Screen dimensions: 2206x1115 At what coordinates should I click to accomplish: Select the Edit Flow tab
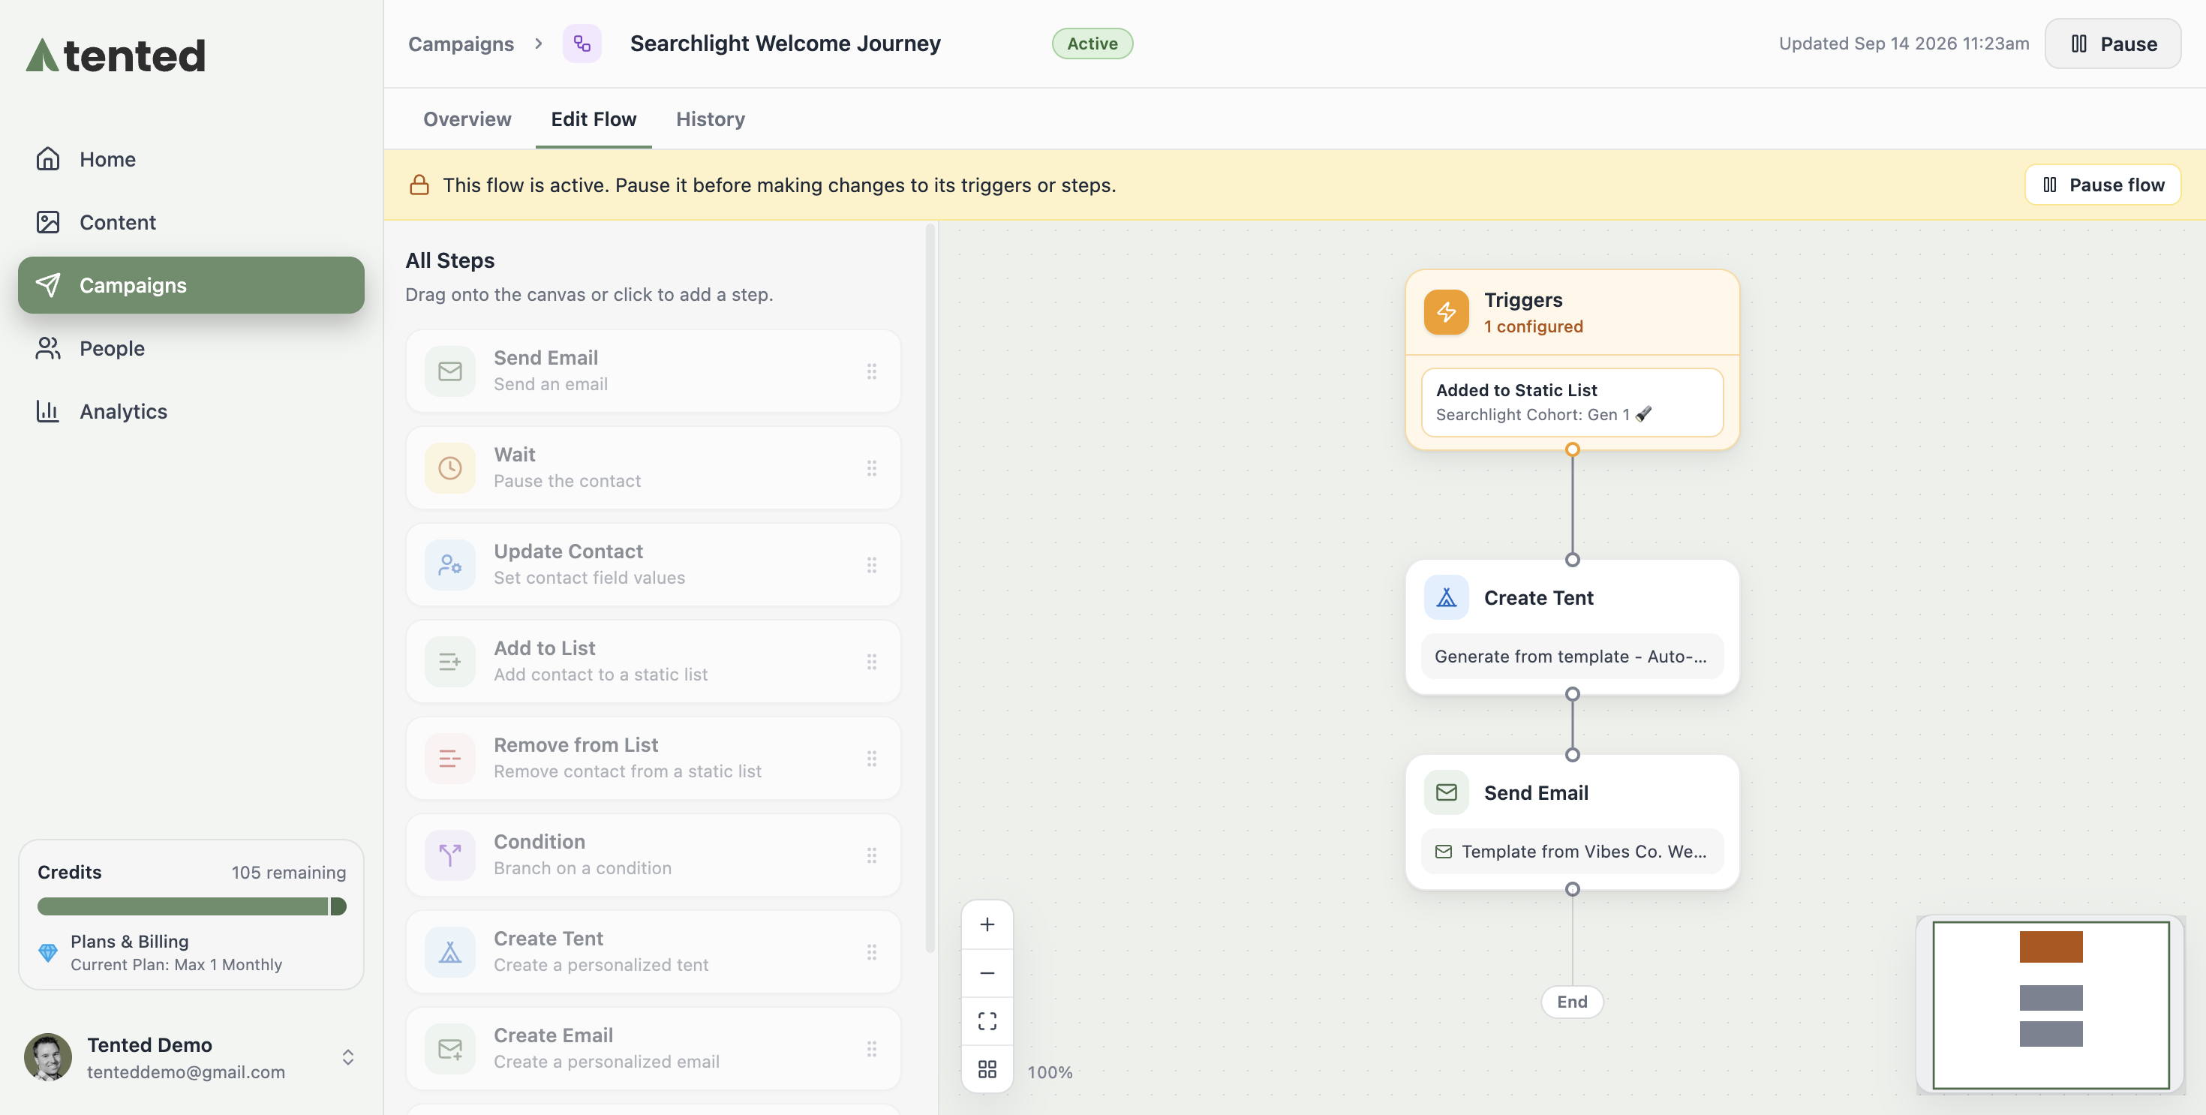(x=594, y=119)
